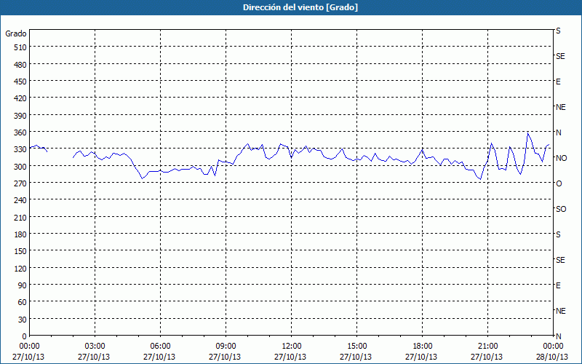Click the title 'Dirección del viento [Grado]'

click(300, 7)
